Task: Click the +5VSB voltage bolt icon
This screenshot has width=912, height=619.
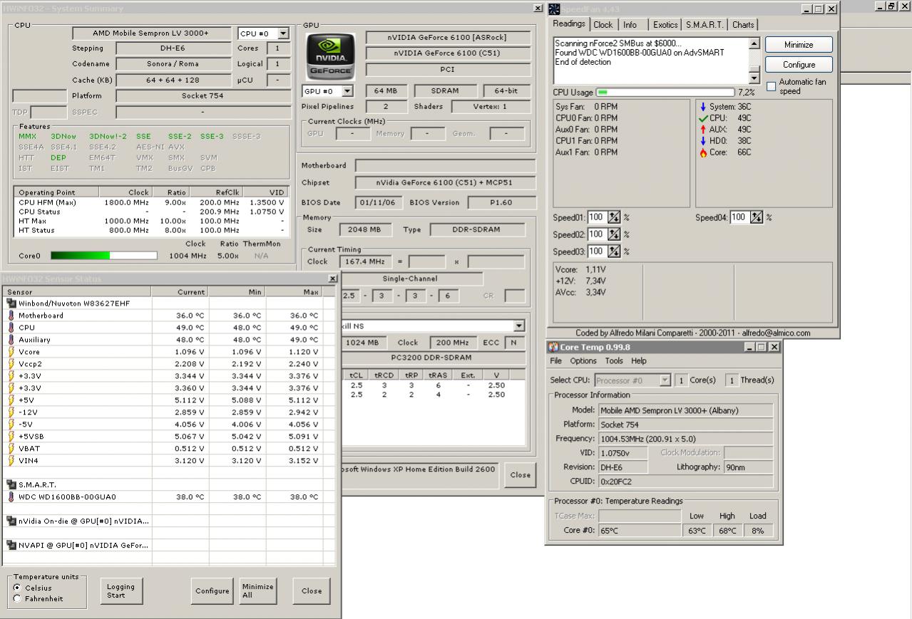Action: 11,437
